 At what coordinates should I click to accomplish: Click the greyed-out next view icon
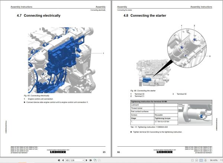click(99, 160)
